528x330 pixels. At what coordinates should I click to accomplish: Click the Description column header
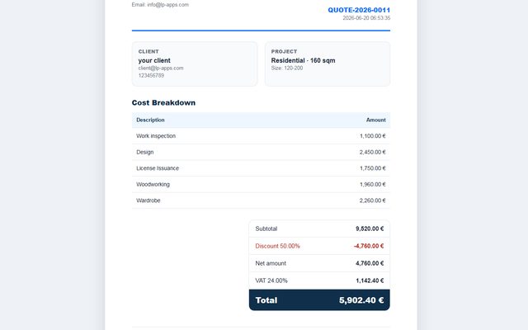(x=150, y=120)
